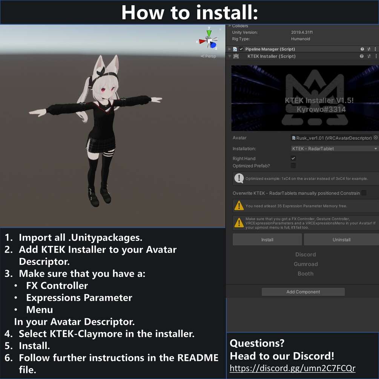The width and height of the screenshot is (379, 379).
Task: Enable the Optimized Prefab checkbox
Action: click(x=293, y=166)
